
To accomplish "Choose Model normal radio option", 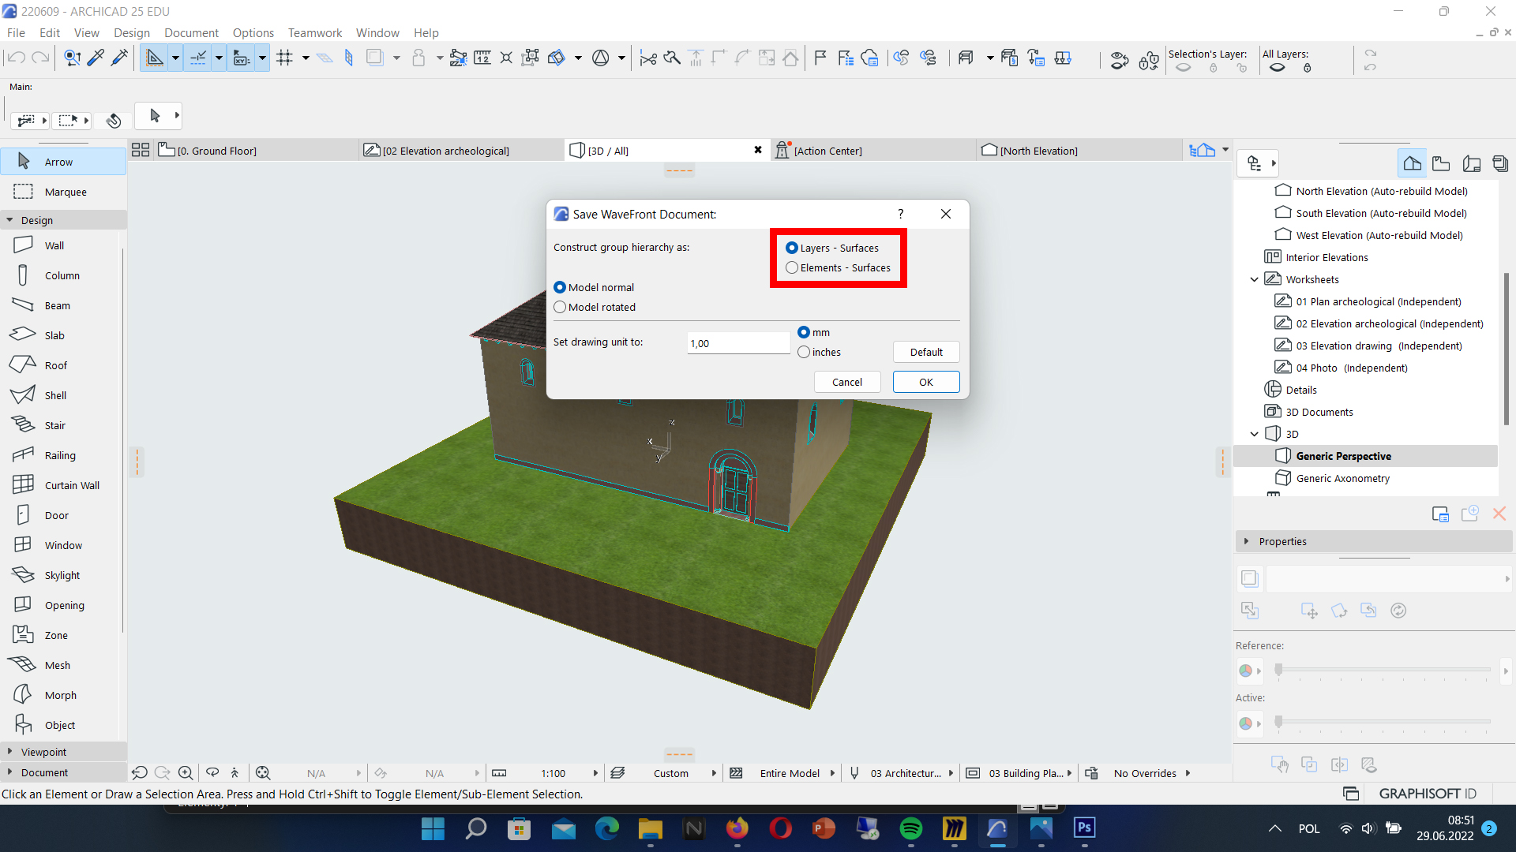I will pos(594,287).
